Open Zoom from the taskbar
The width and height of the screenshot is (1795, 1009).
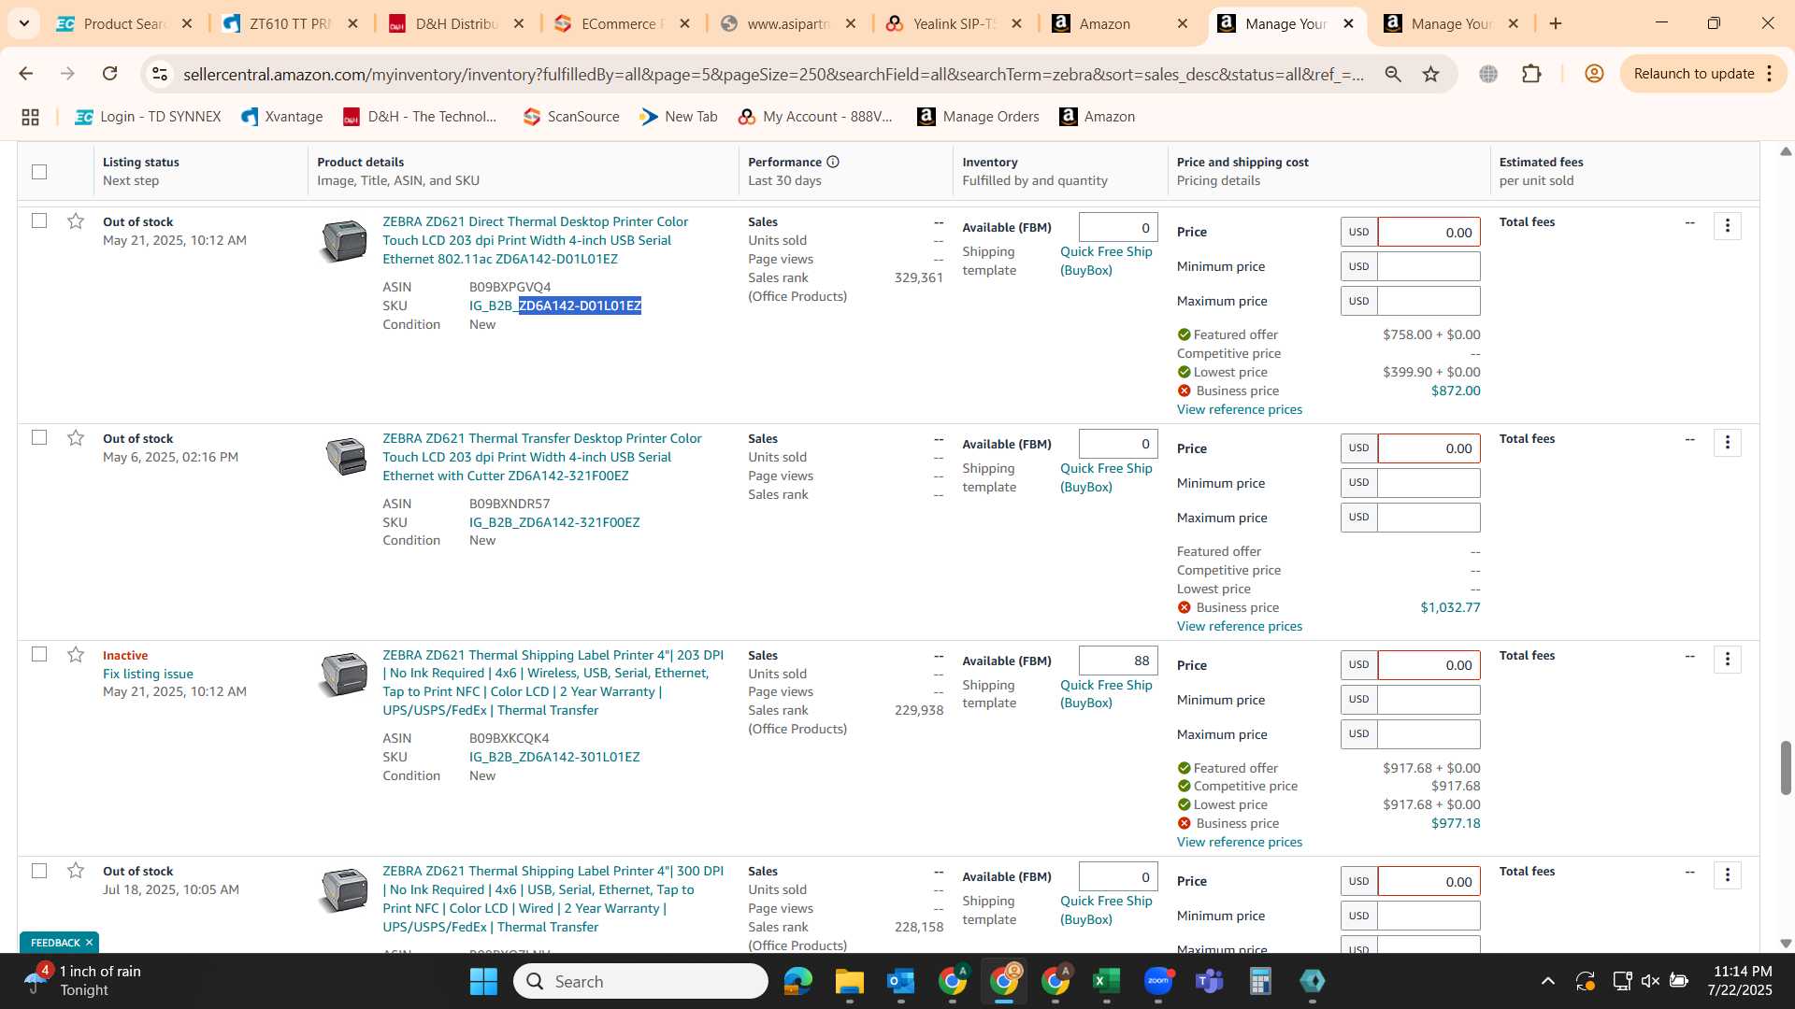click(1158, 981)
